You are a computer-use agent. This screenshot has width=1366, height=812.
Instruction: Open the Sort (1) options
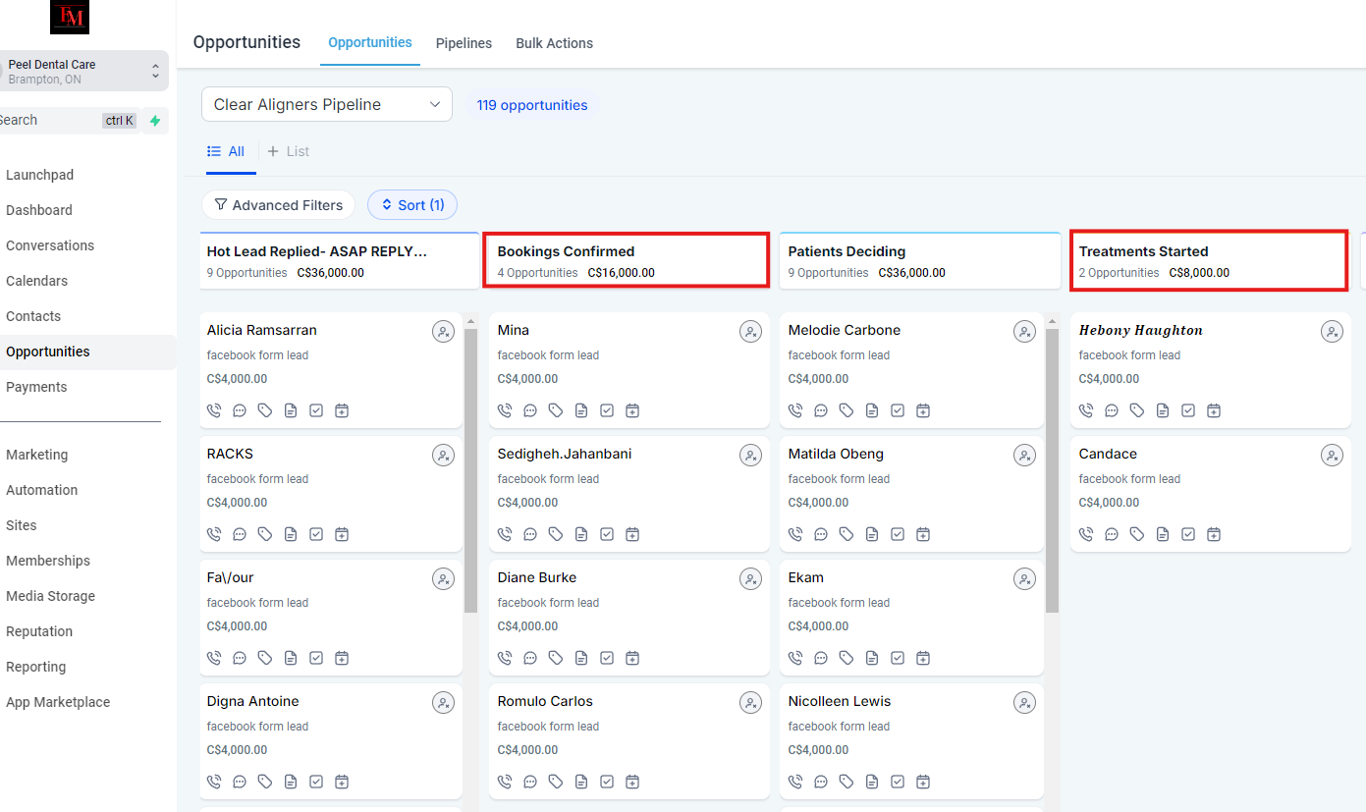pyautogui.click(x=412, y=205)
